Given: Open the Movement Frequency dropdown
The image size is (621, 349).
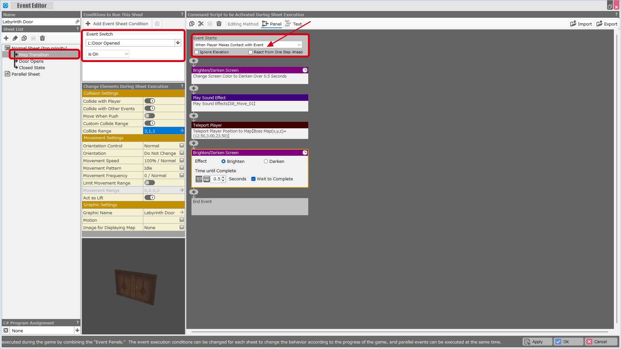Looking at the screenshot, I should click(x=181, y=175).
